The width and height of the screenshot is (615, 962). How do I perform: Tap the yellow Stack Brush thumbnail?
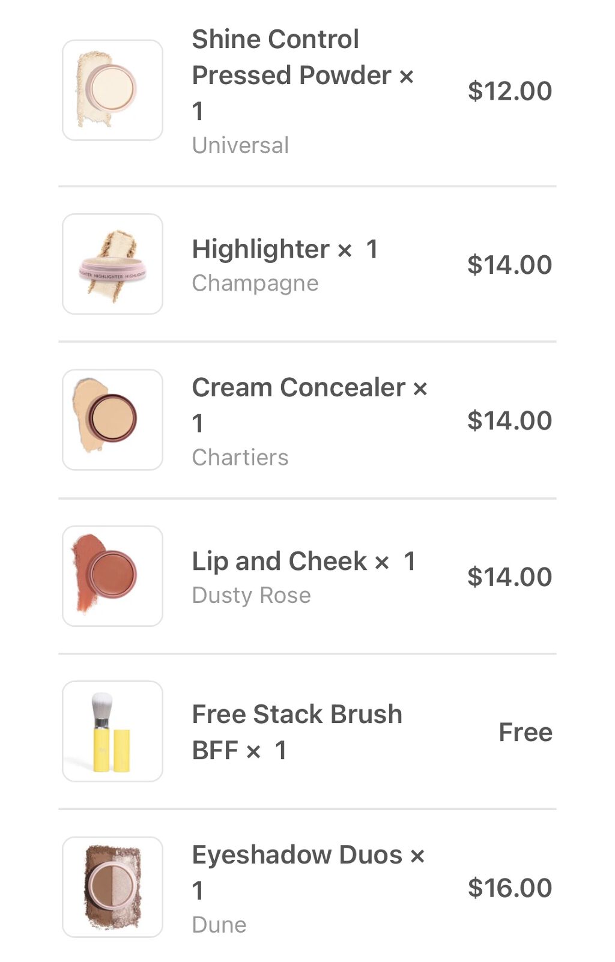[112, 731]
